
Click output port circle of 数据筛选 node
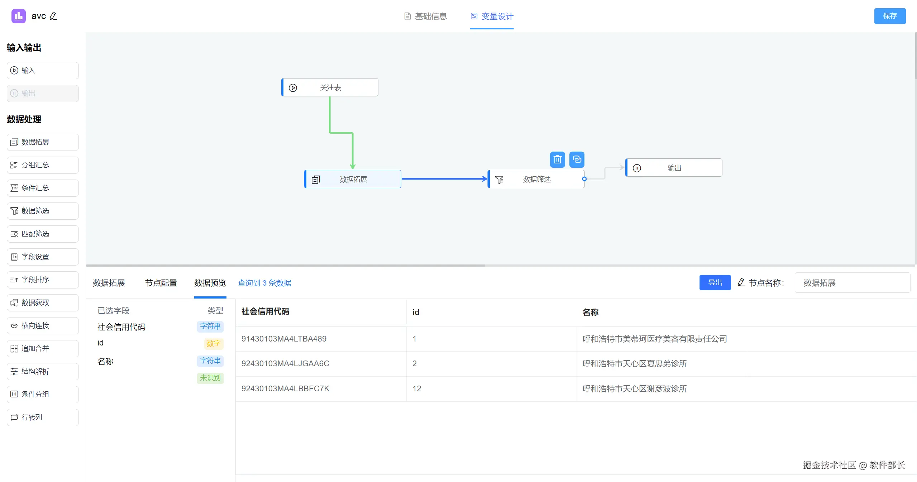pos(584,179)
